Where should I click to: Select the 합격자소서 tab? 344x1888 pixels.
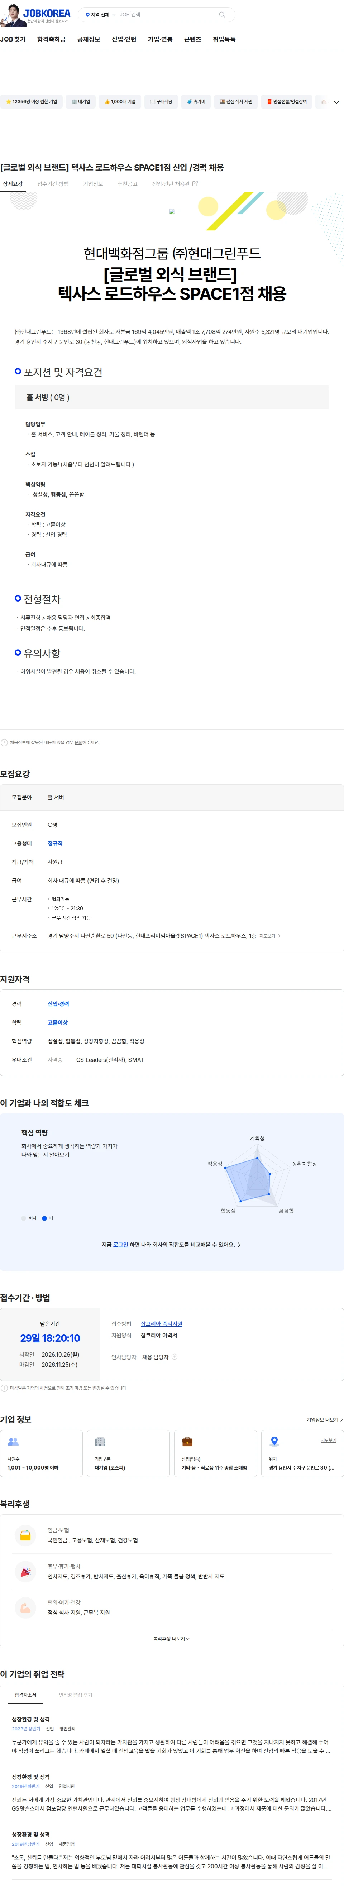point(26,1695)
